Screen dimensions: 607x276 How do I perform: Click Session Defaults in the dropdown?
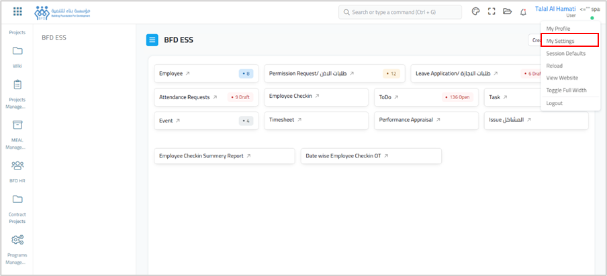(565, 54)
